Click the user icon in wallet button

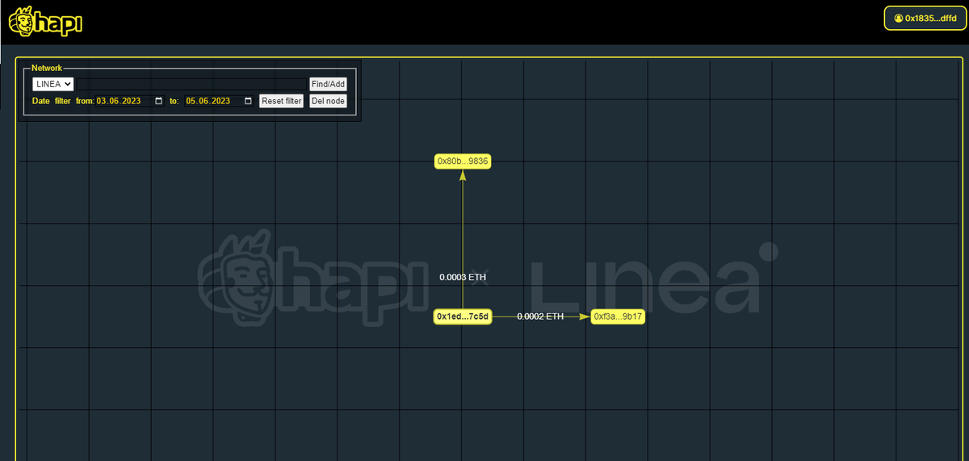[898, 18]
